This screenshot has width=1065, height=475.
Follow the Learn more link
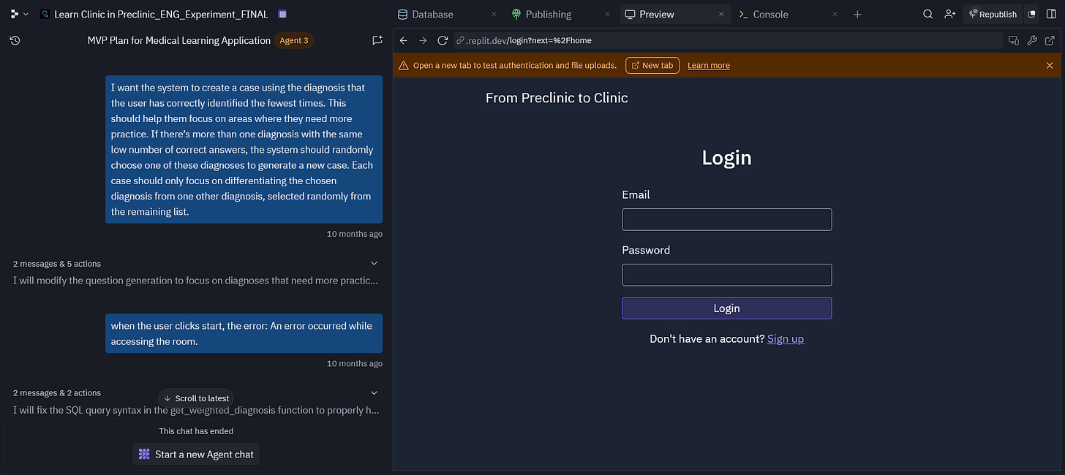709,65
